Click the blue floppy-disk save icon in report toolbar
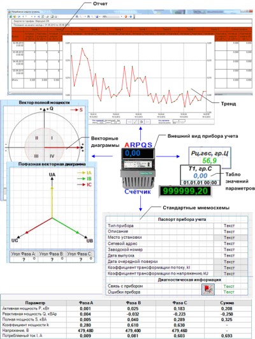The image size is (255, 339). [97, 17]
